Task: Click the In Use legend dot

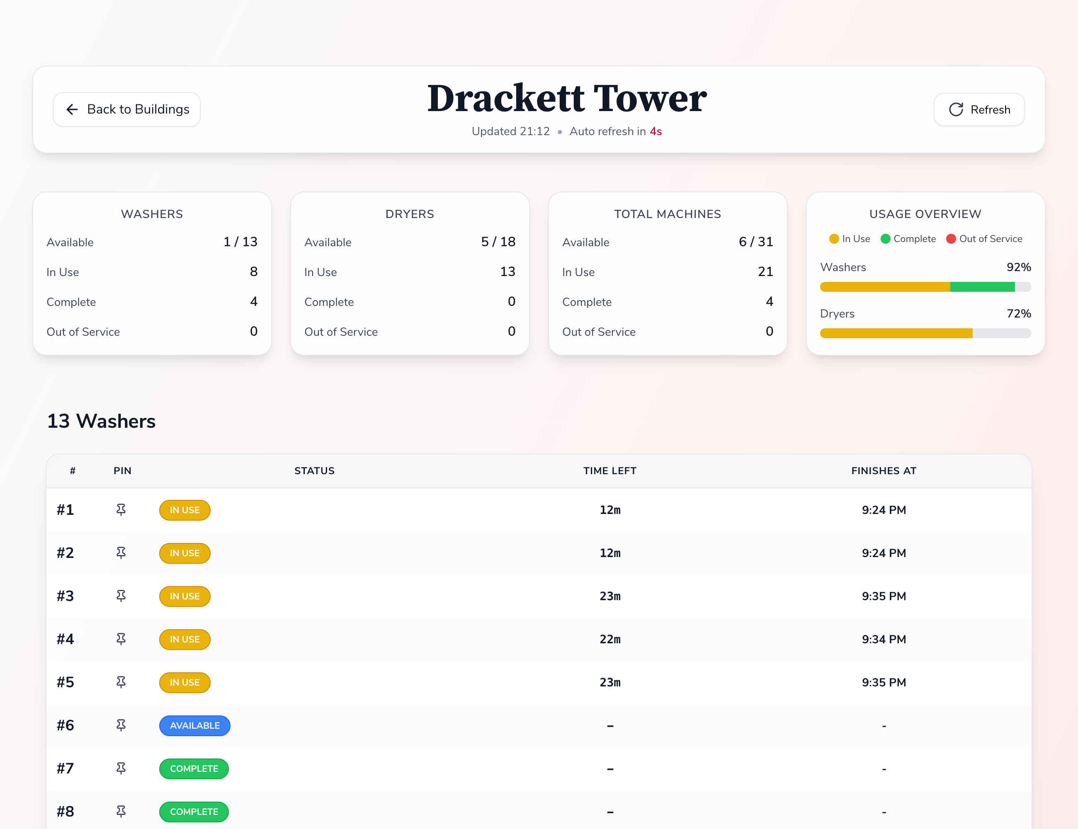Action: pos(834,239)
